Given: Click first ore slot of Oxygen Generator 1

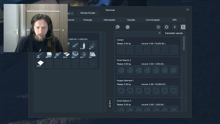Looking at the screenshot, I should coord(121,91).
